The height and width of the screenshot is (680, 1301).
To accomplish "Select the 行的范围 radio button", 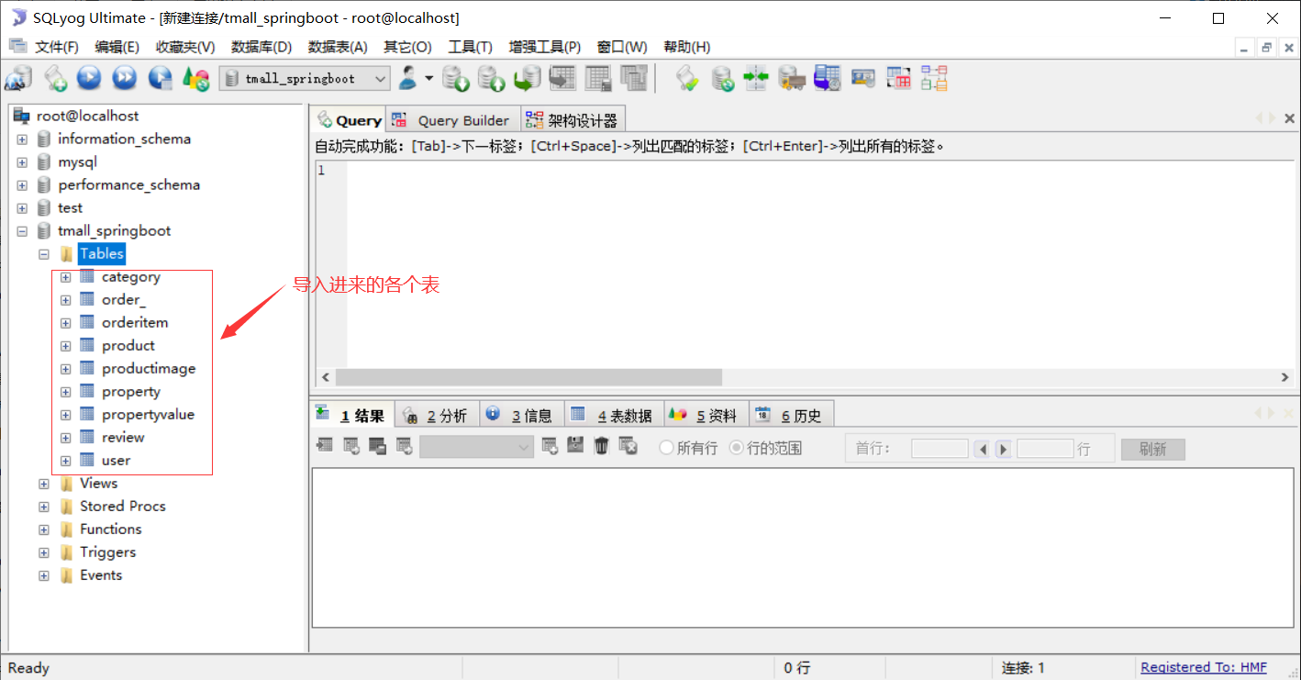I will pyautogui.click(x=736, y=447).
